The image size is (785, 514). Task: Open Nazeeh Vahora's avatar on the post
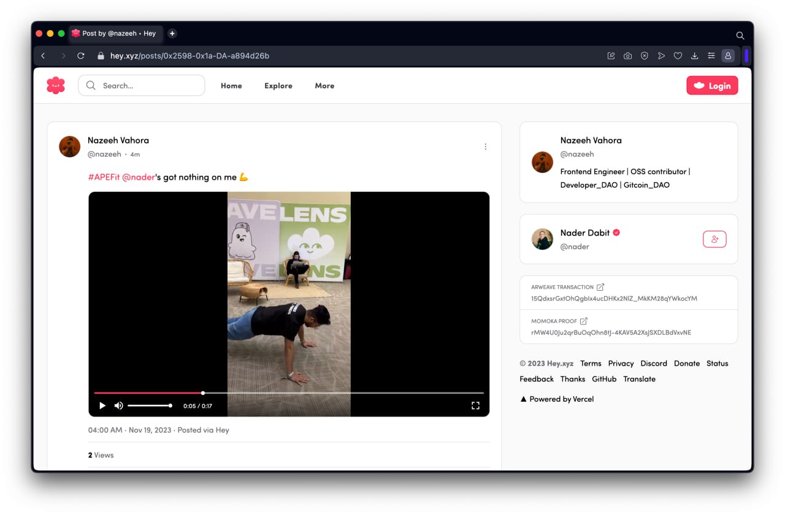(x=70, y=147)
